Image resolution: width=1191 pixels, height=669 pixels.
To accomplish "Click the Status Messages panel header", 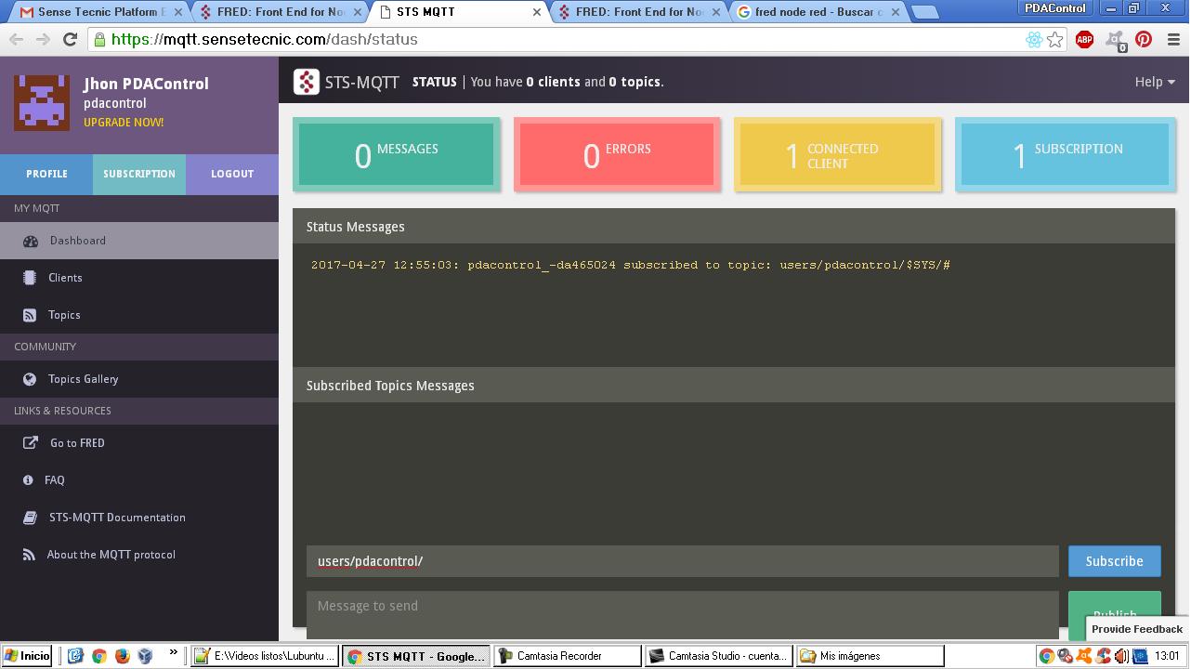I will (734, 227).
